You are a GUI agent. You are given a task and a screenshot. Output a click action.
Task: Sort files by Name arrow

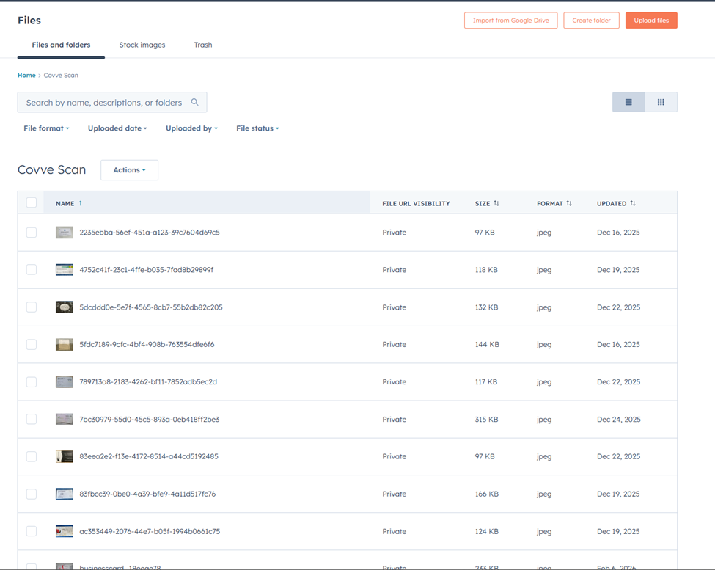(81, 203)
